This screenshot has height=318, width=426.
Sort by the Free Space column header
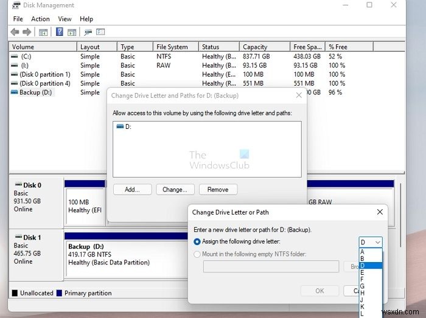308,47
